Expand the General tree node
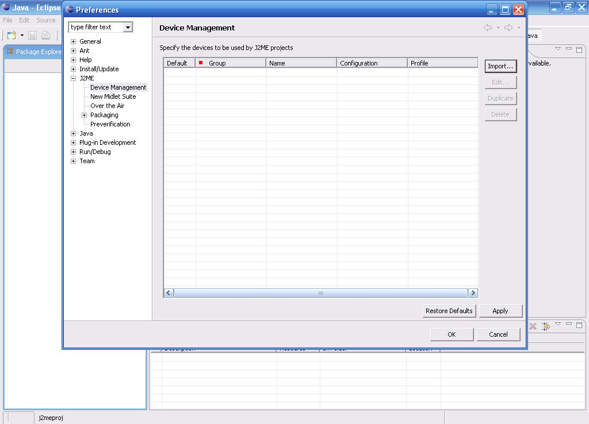 [x=74, y=41]
